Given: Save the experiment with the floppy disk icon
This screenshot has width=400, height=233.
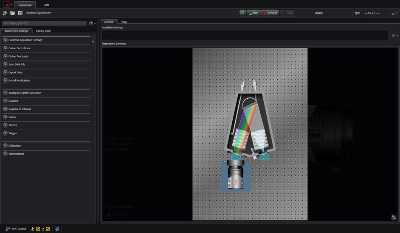Looking at the screenshot, I should pyautogui.click(x=20, y=13).
